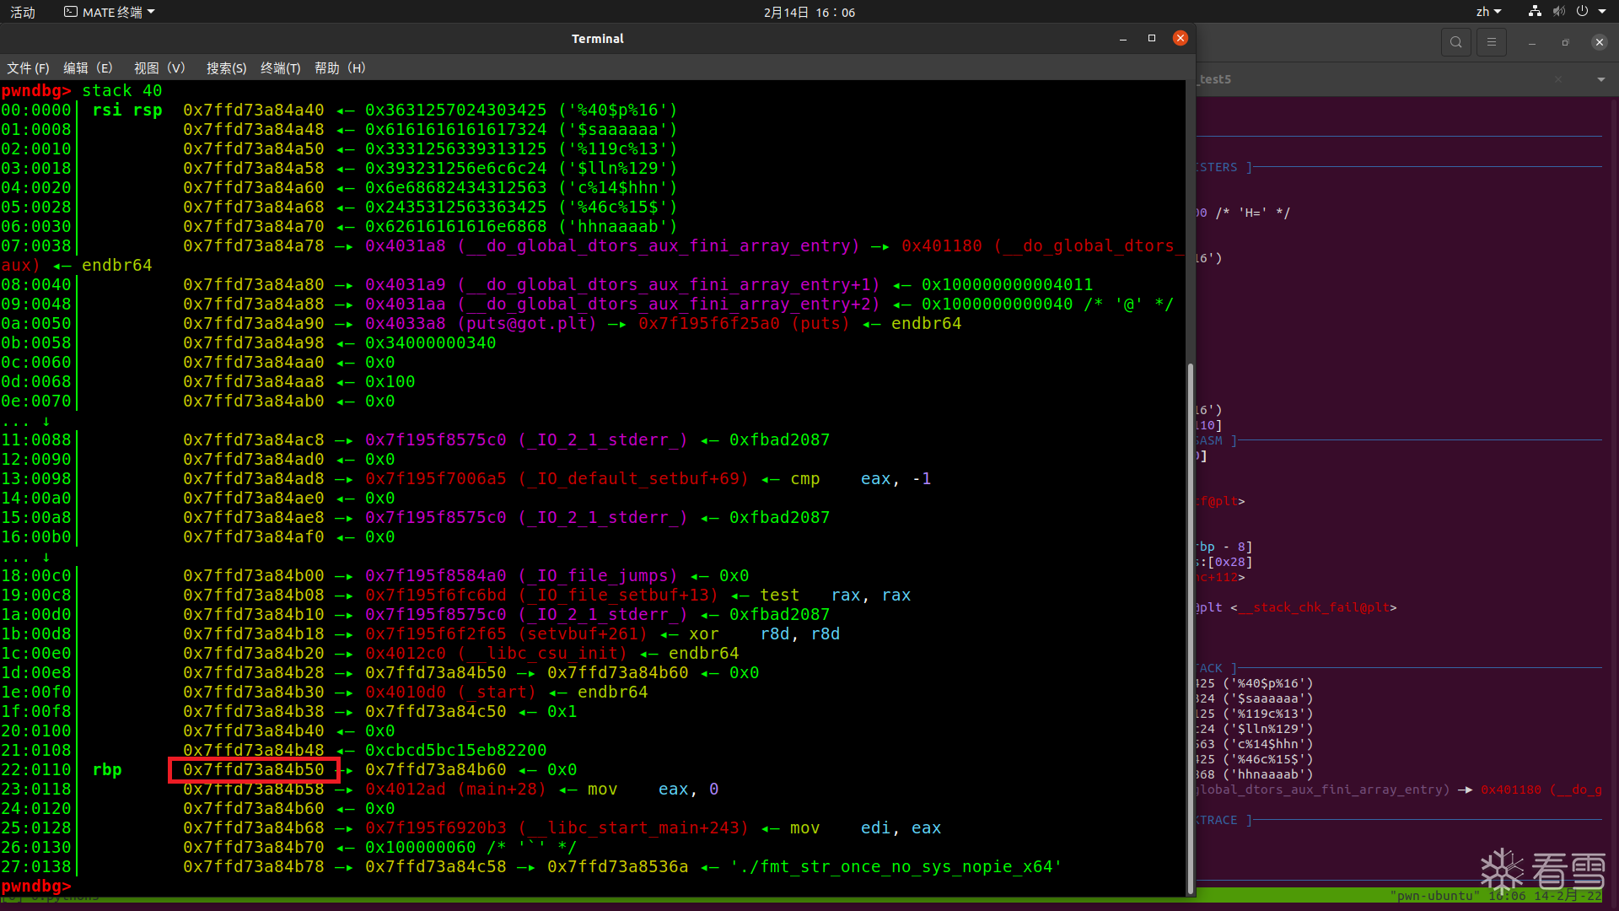Expand the tab list dropdown arrow
Image resolution: width=1619 pixels, height=911 pixels.
tap(1600, 79)
